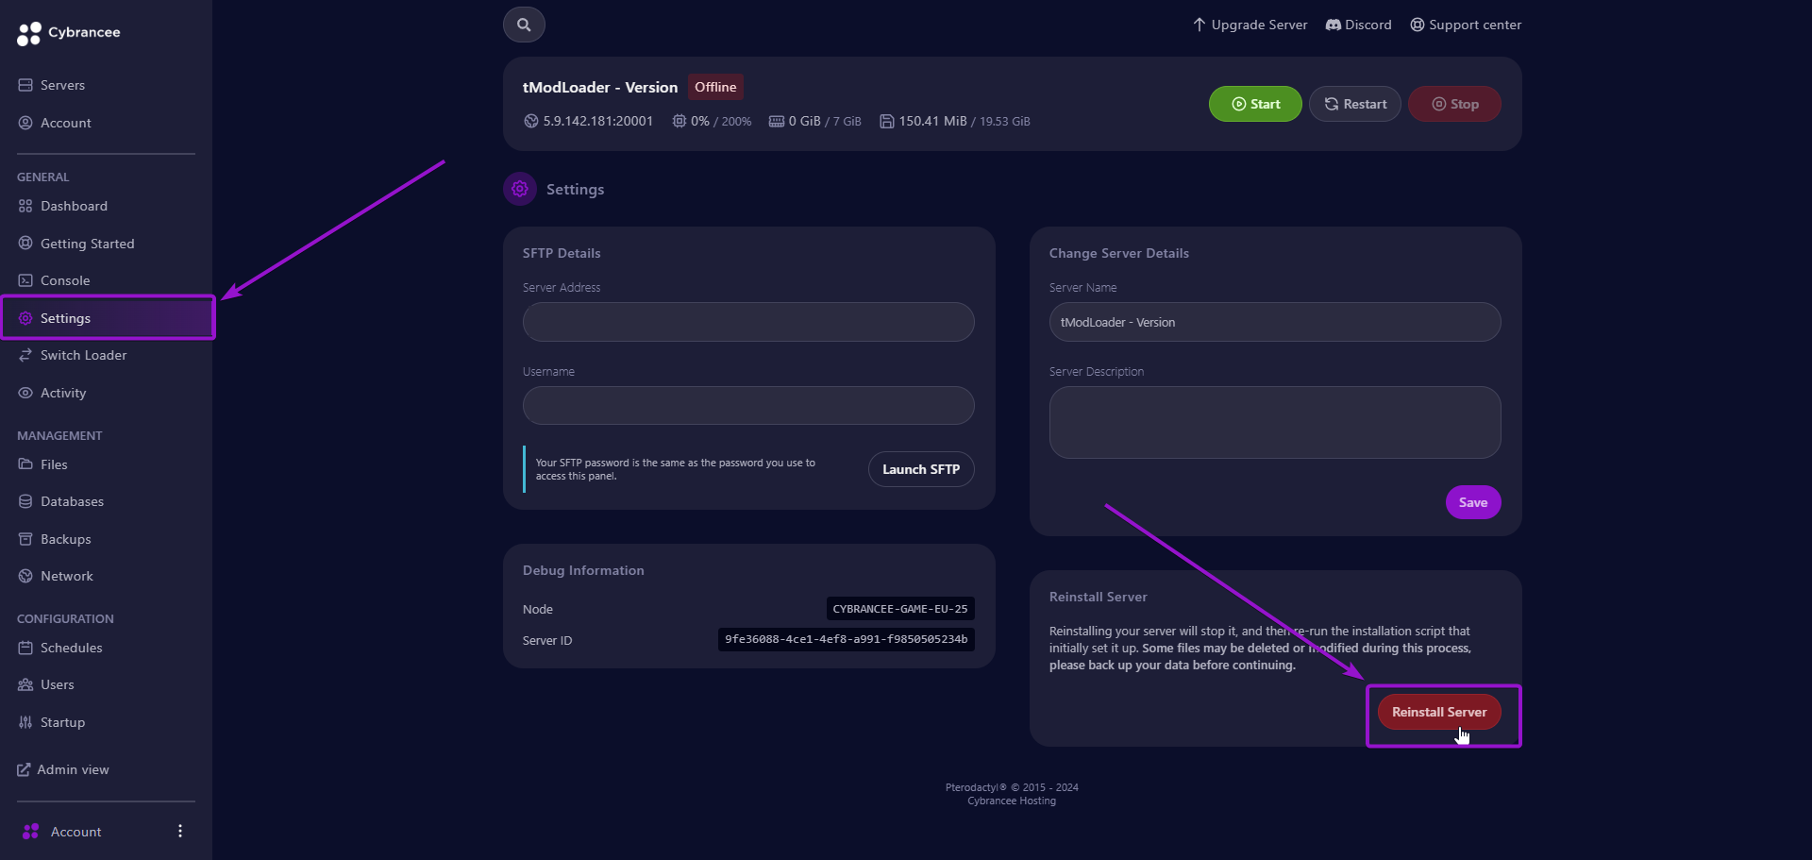This screenshot has height=860, width=1812.
Task: Click the Settings gear header icon
Action: (519, 189)
